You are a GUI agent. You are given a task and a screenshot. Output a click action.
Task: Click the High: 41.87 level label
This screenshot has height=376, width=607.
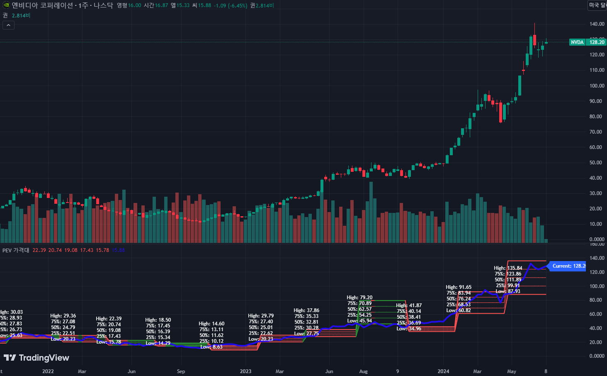coord(409,305)
